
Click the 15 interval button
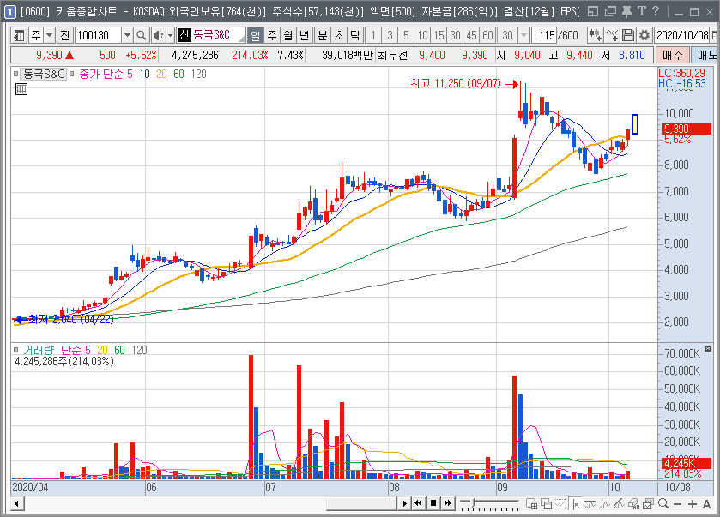439,35
